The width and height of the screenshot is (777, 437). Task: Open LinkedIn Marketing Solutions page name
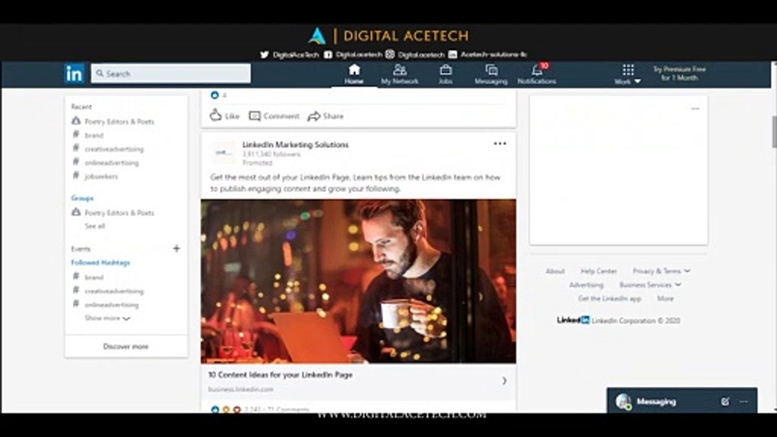click(x=296, y=144)
